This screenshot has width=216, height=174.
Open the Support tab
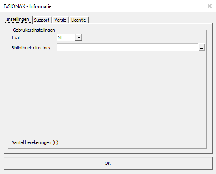click(42, 20)
